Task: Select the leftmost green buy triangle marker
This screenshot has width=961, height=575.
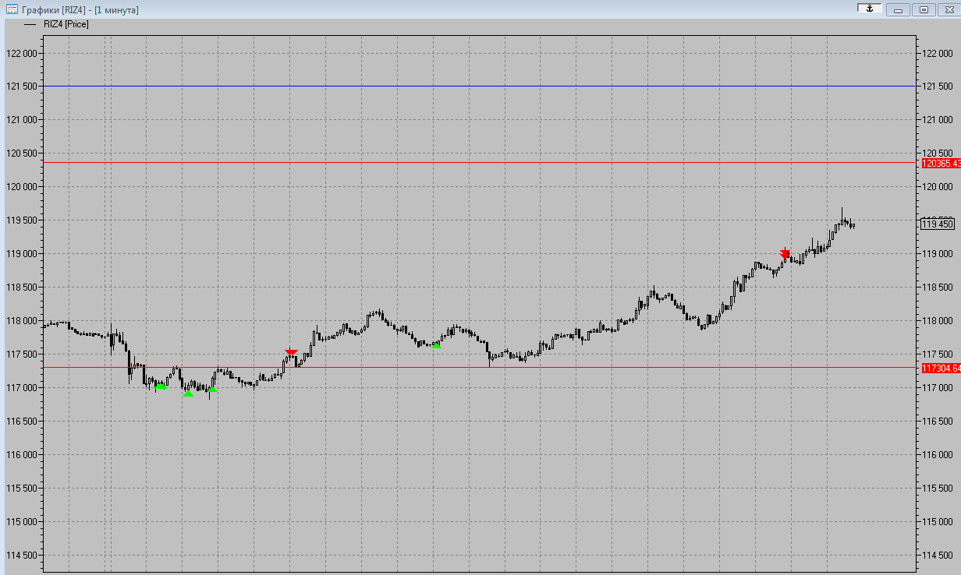Action: coord(160,386)
